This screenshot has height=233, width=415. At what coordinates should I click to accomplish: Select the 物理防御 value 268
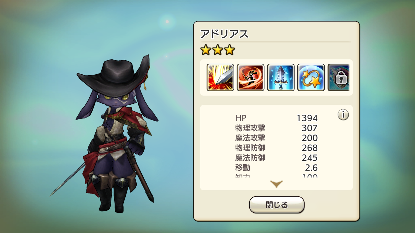tap(310, 148)
